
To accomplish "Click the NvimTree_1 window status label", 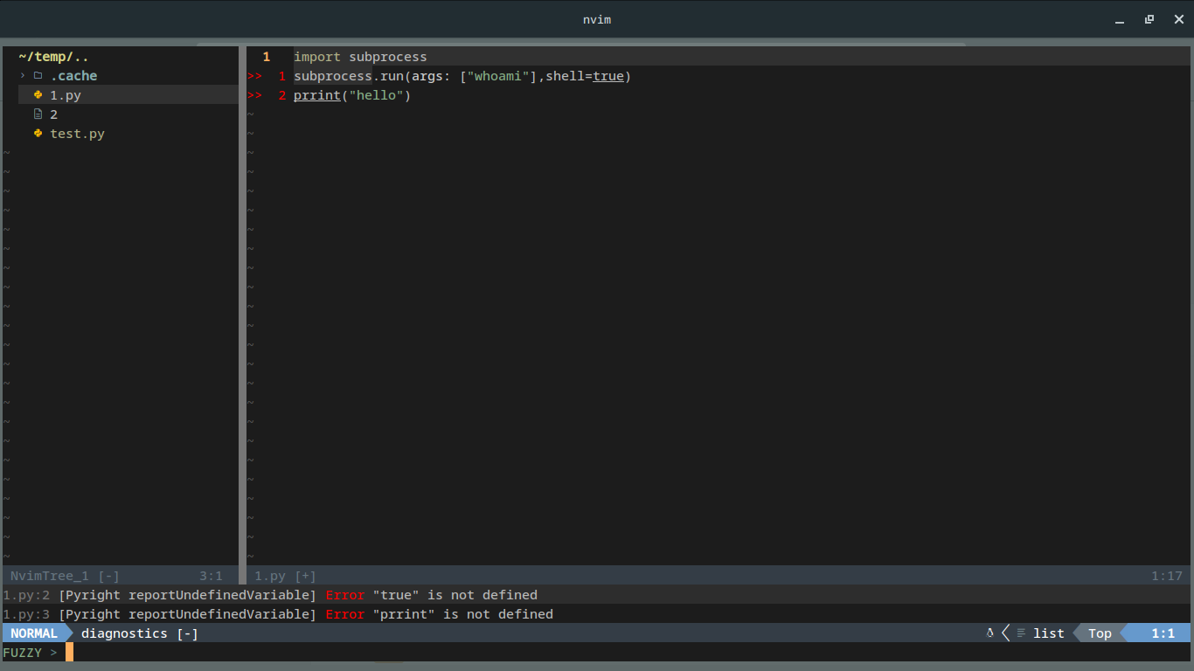I will click(65, 576).
